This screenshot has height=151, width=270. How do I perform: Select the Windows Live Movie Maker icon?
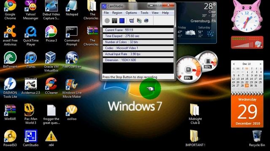[72, 88]
